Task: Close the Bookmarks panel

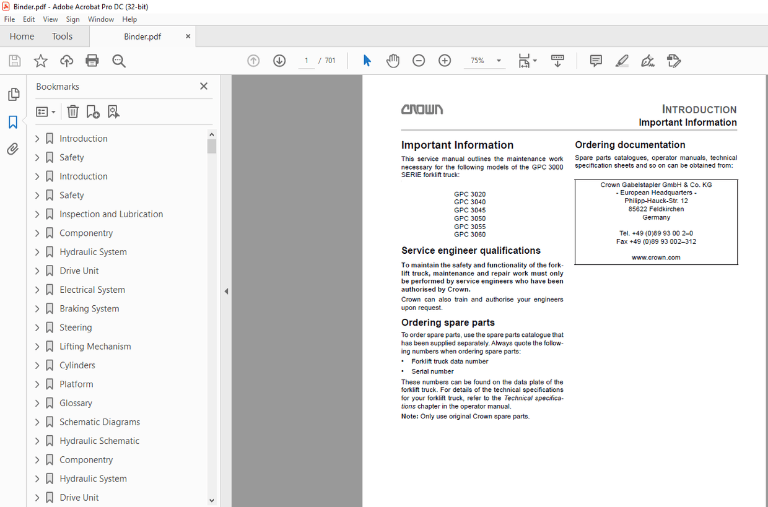Action: [x=203, y=86]
